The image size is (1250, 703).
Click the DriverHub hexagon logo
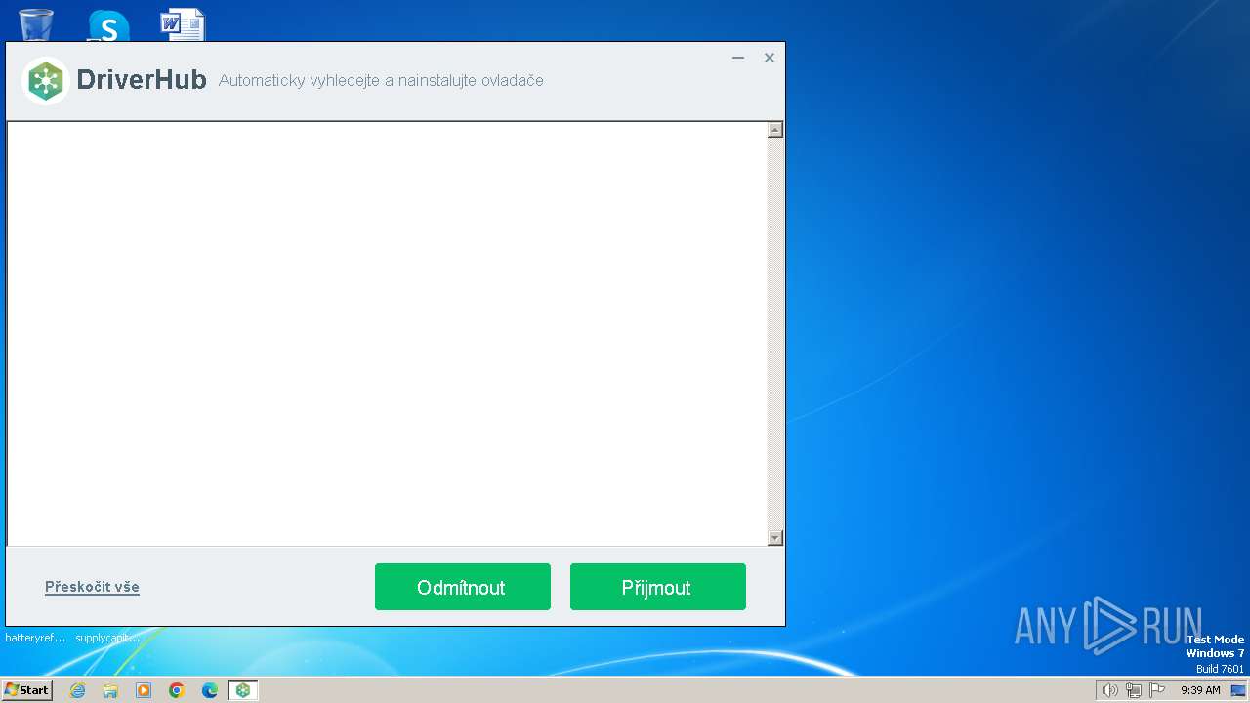pyautogui.click(x=45, y=81)
